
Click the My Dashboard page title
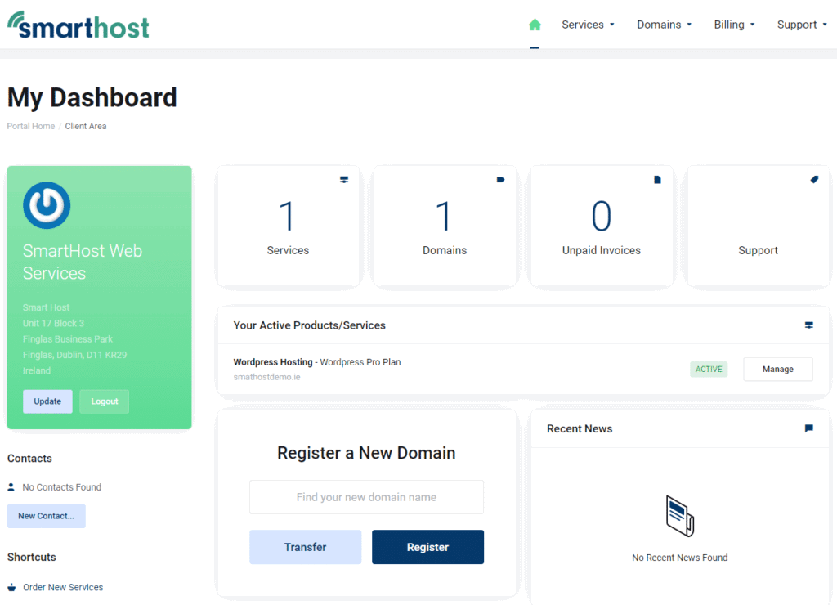pos(92,98)
